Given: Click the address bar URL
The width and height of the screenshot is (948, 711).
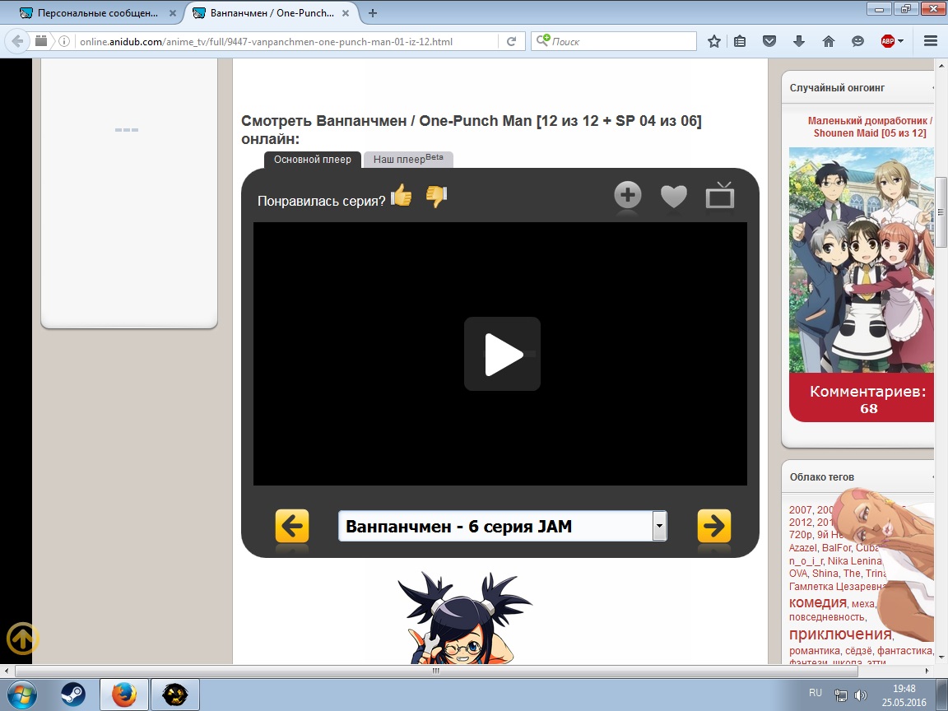Looking at the screenshot, I should point(266,42).
